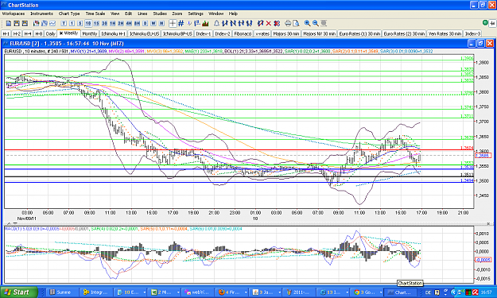Open the Settings menu
This screenshot has height=298, width=497.
[196, 14]
